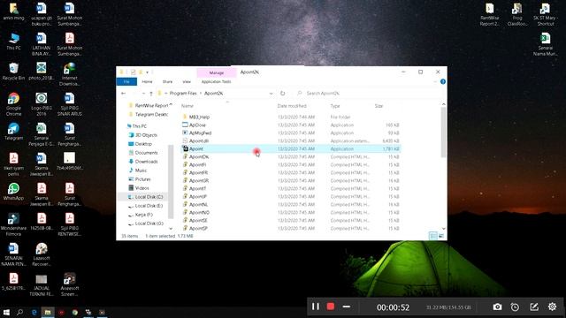
Task: Open the Application Tools tab
Action: 216,82
